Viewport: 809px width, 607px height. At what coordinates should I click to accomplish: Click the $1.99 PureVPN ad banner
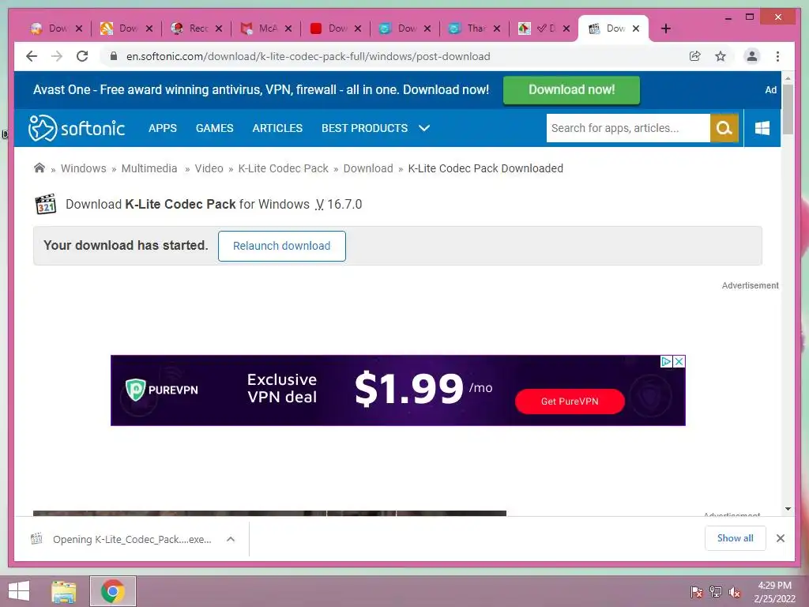[x=398, y=390]
